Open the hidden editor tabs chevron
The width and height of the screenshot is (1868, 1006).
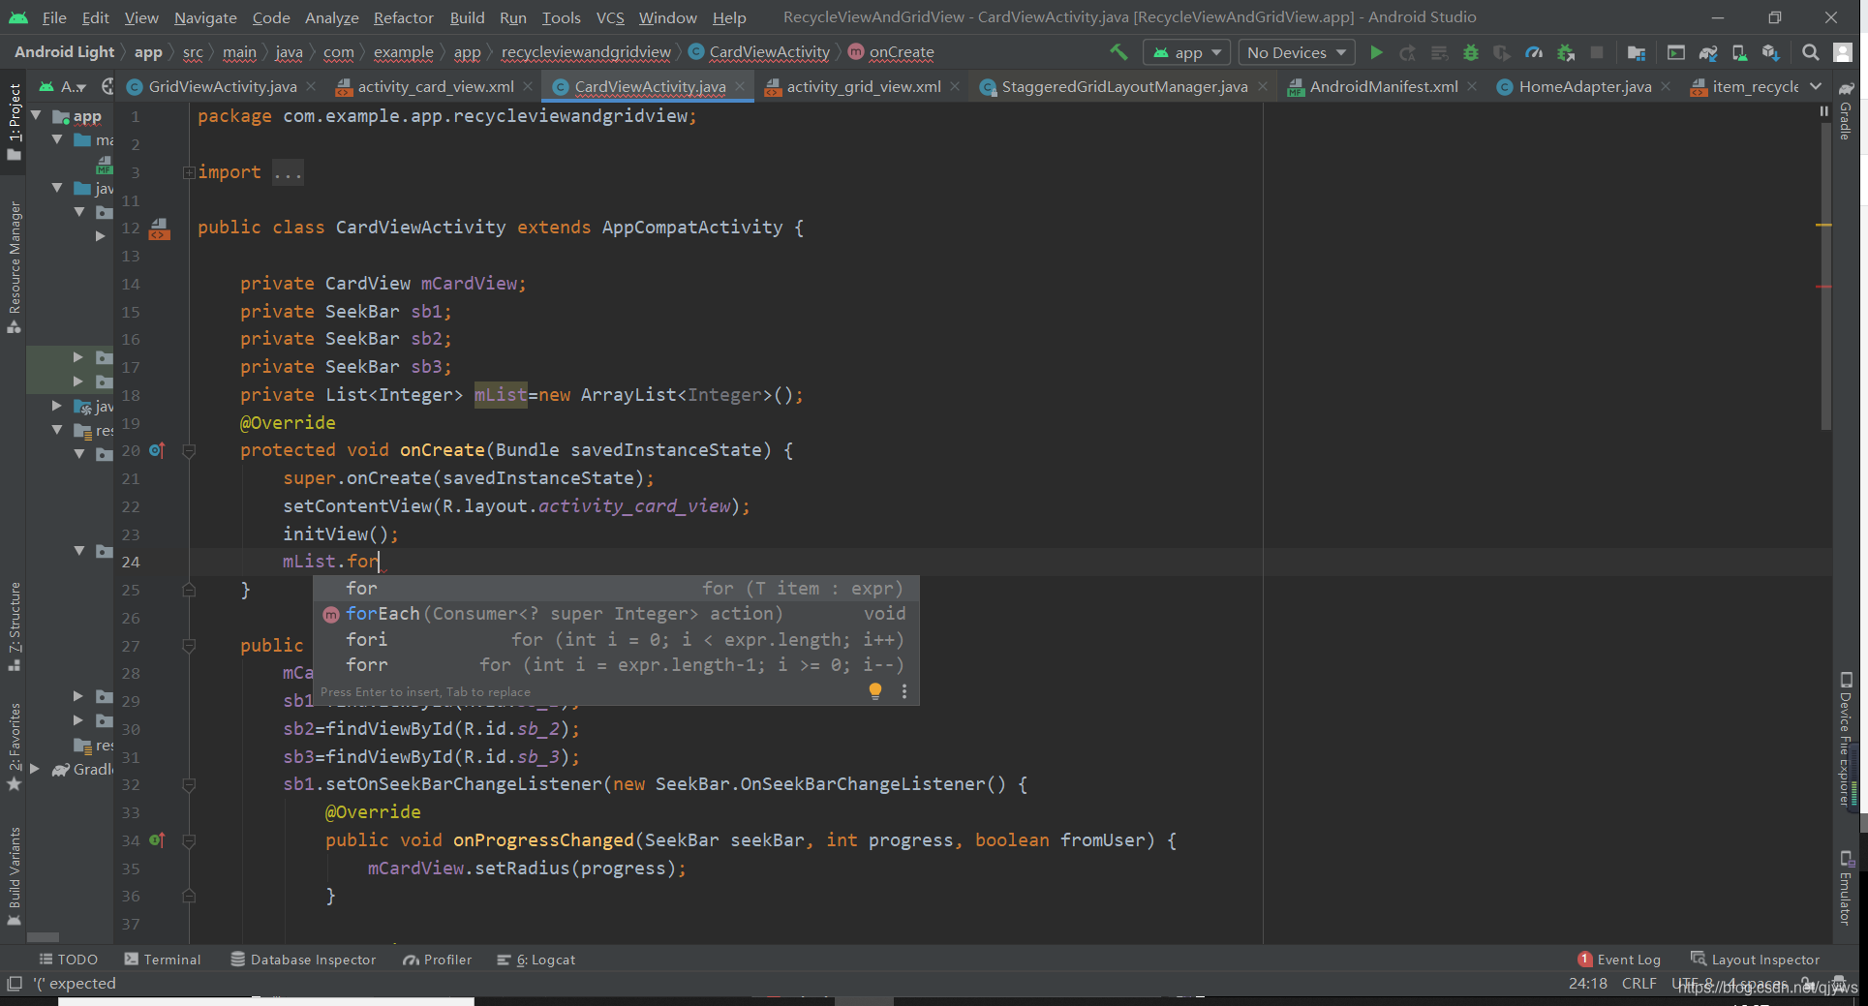pos(1816,86)
